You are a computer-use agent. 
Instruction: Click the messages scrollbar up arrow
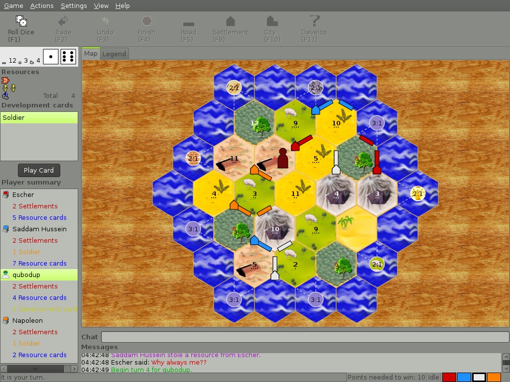pyautogui.click(x=506, y=356)
